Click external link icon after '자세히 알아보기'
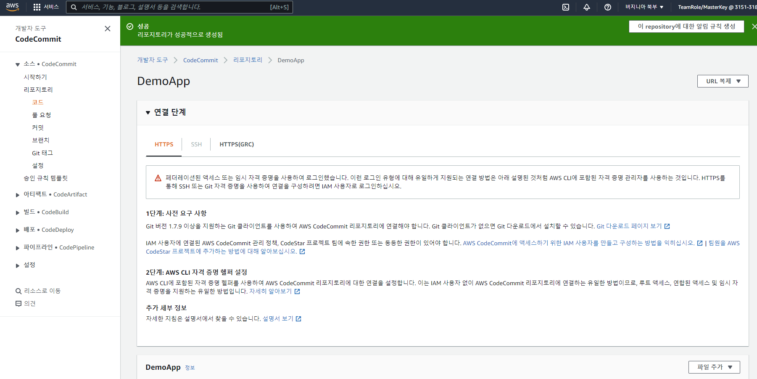Viewport: 757px width, 379px height. 297,292
